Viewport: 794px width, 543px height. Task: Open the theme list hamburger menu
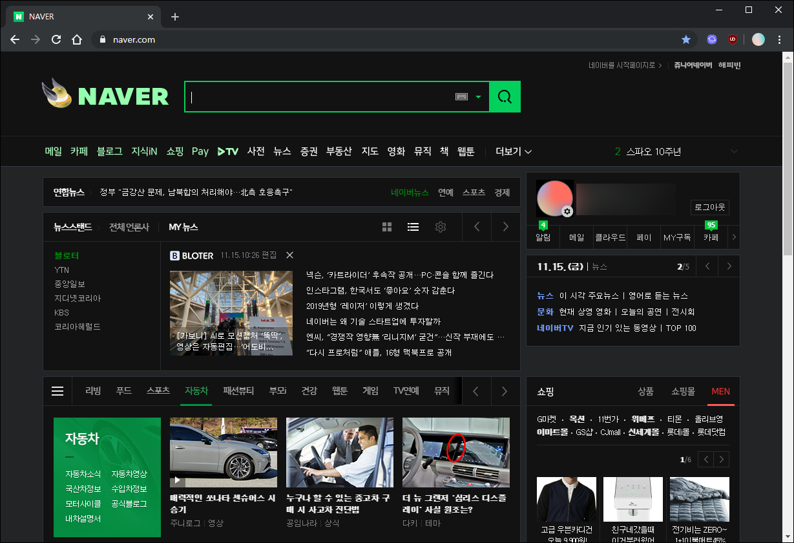tap(57, 391)
